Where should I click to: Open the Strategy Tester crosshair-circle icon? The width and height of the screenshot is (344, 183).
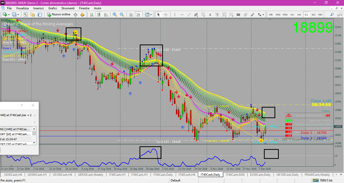point(75,15)
